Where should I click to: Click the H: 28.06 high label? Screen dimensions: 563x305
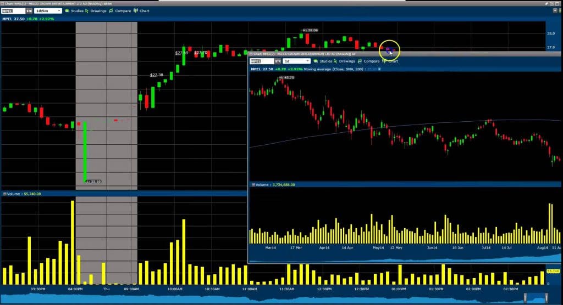[x=311, y=31]
